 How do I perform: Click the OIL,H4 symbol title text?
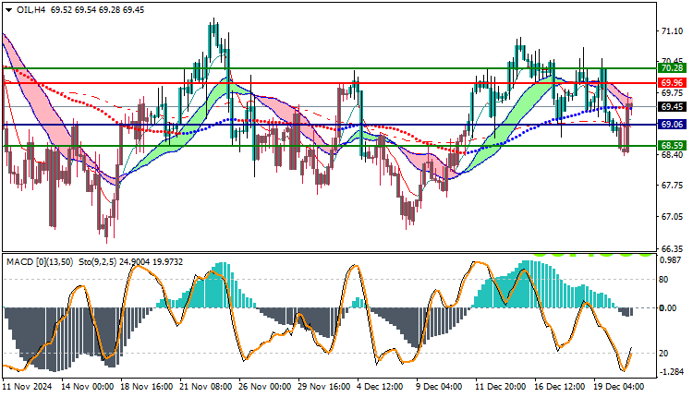tap(30, 10)
